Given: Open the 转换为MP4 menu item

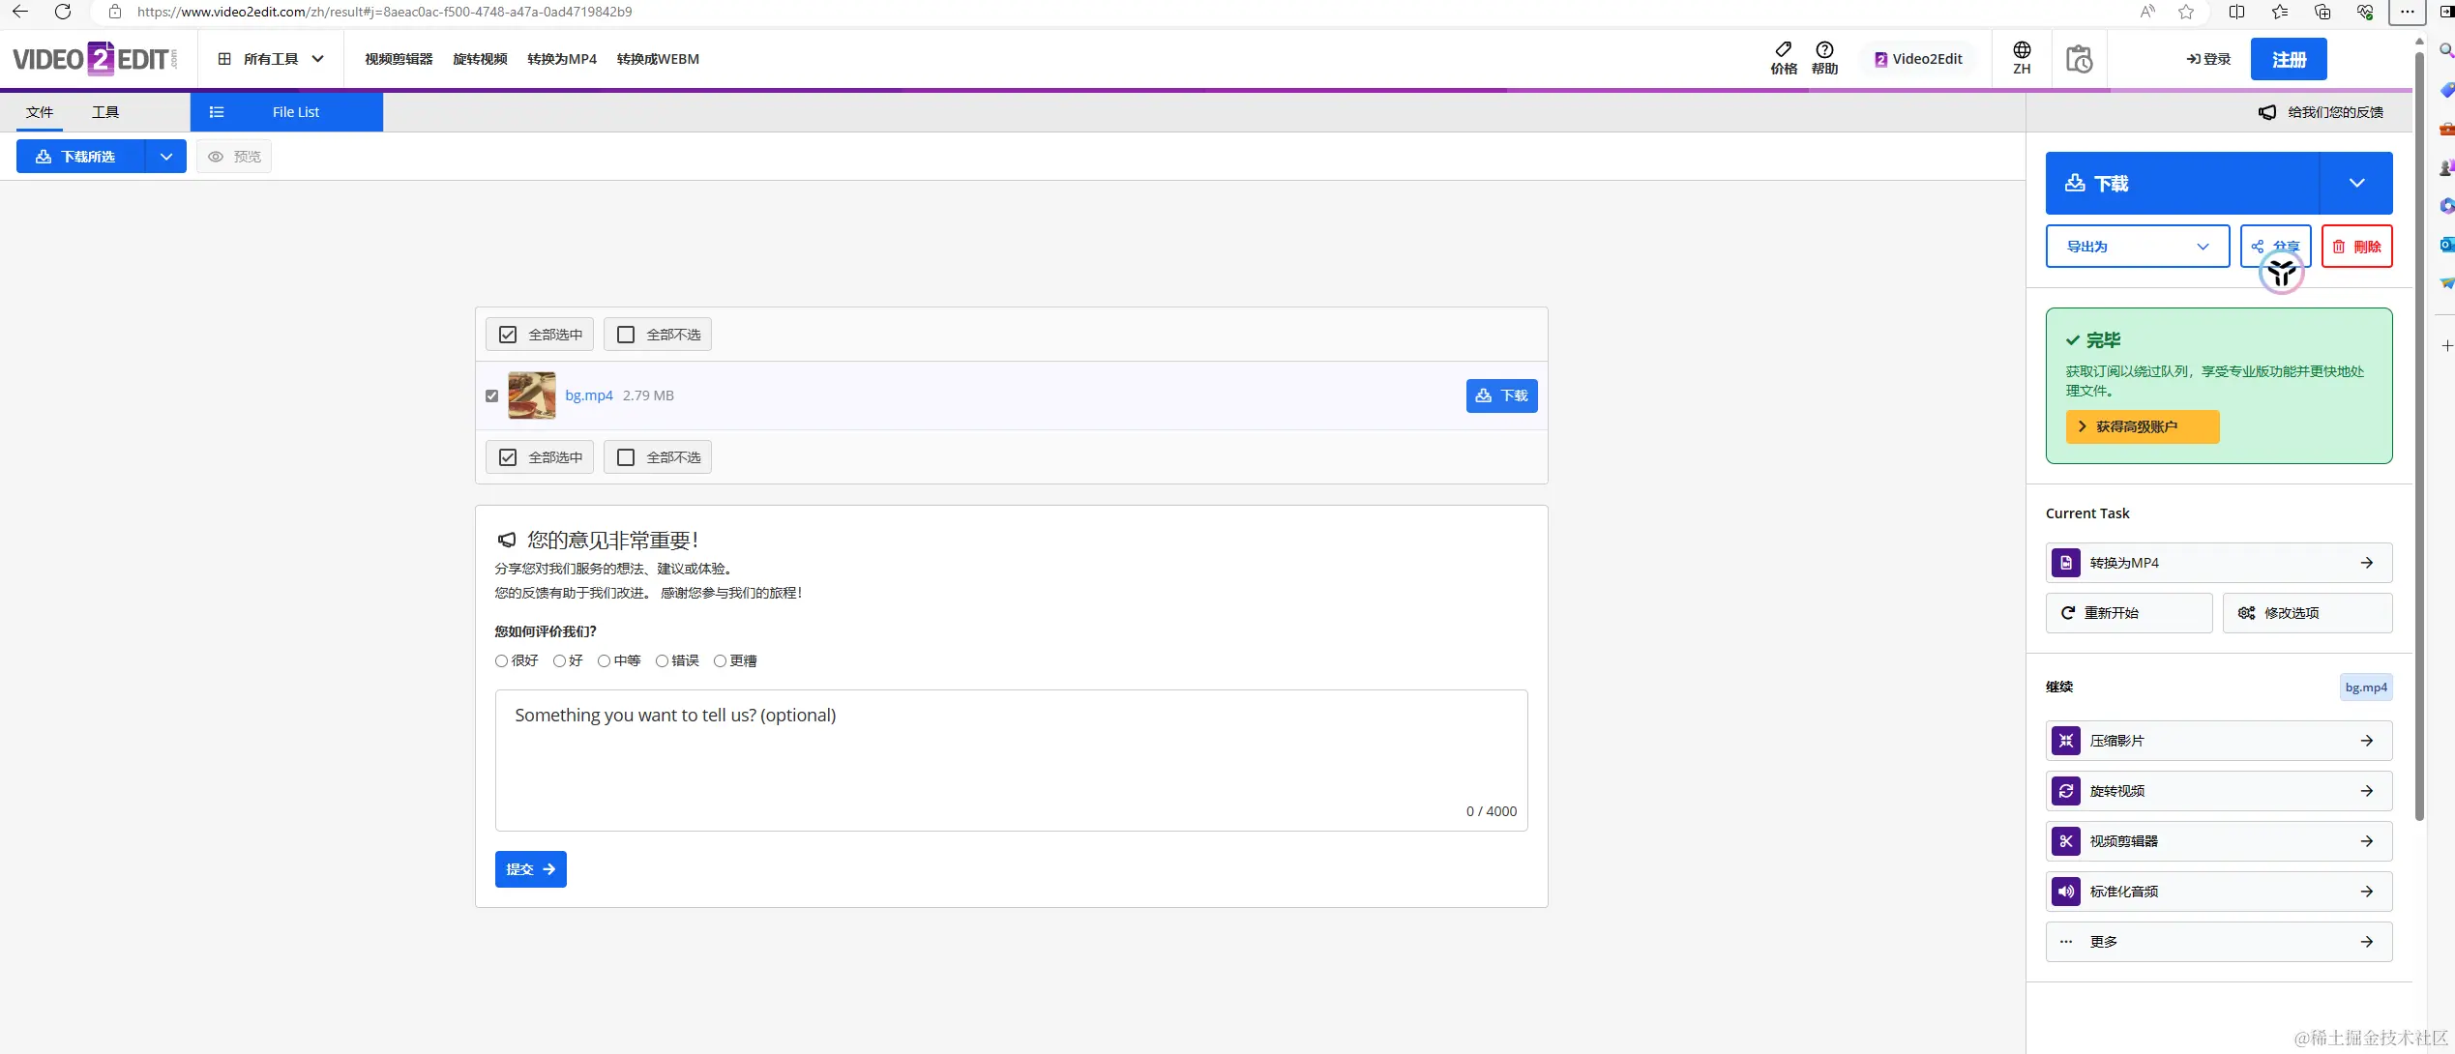Looking at the screenshot, I should 561,59.
